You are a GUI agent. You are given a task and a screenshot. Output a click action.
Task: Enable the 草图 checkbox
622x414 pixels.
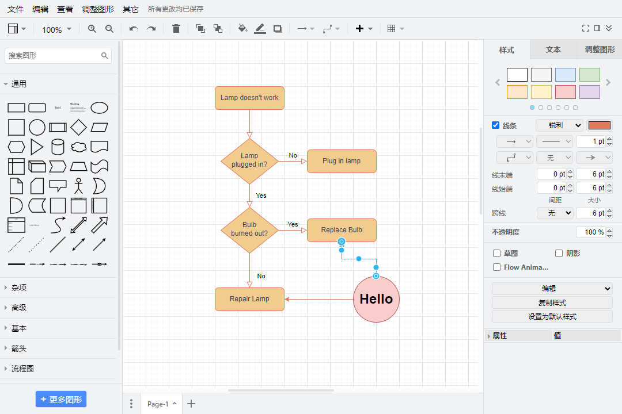[497, 253]
